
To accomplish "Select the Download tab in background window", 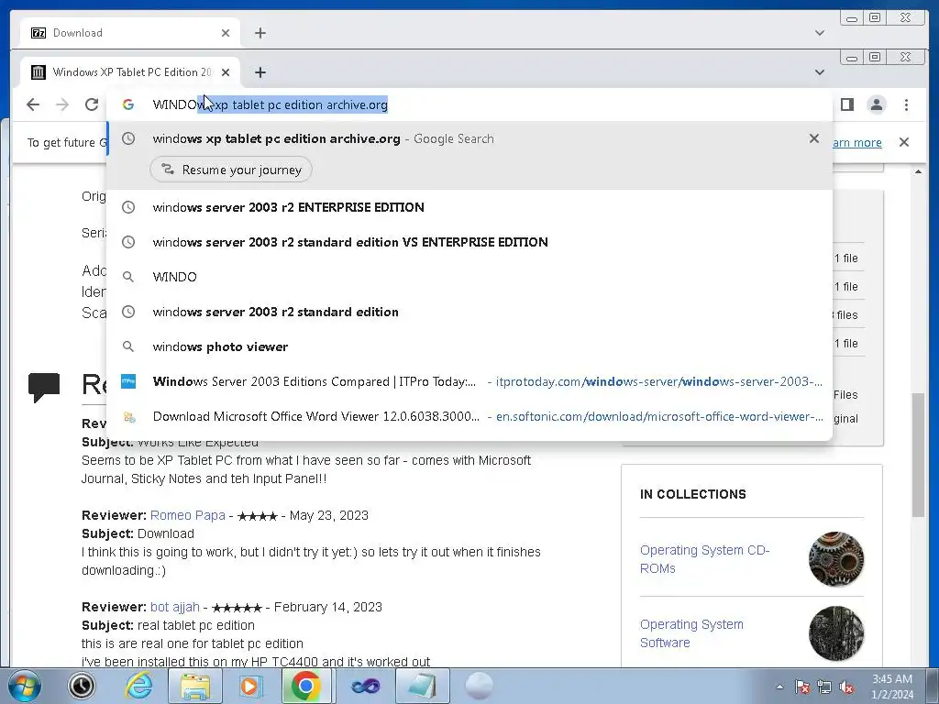I will point(130,33).
